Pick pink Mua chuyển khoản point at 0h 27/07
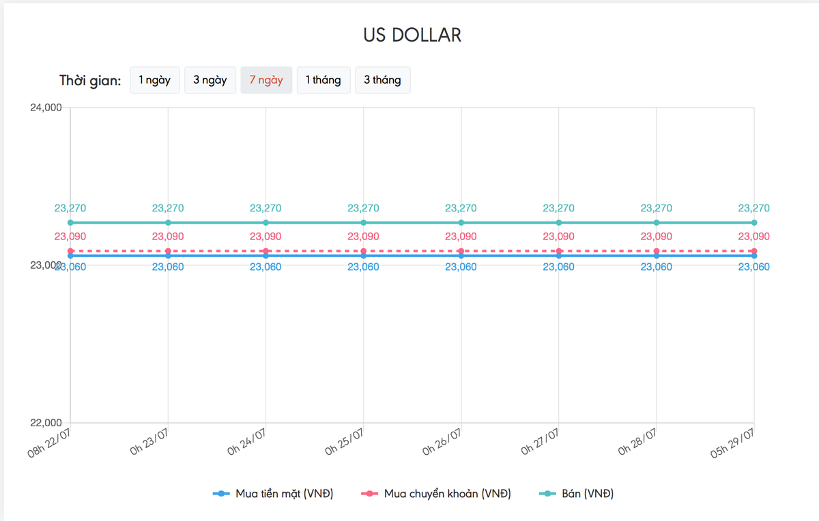The width and height of the screenshot is (819, 521). [559, 252]
